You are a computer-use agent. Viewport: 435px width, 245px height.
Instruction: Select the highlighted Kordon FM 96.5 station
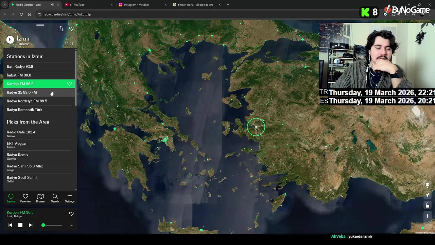coord(39,84)
